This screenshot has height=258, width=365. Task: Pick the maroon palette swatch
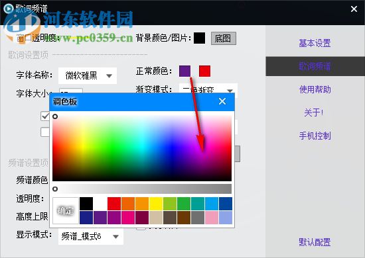[x=142, y=218]
